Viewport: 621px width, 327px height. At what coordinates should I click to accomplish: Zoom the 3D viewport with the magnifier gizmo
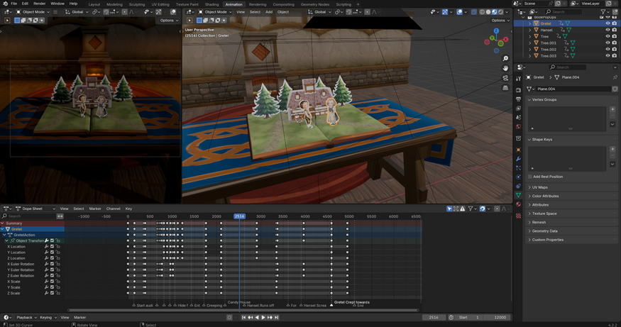pyautogui.click(x=505, y=59)
